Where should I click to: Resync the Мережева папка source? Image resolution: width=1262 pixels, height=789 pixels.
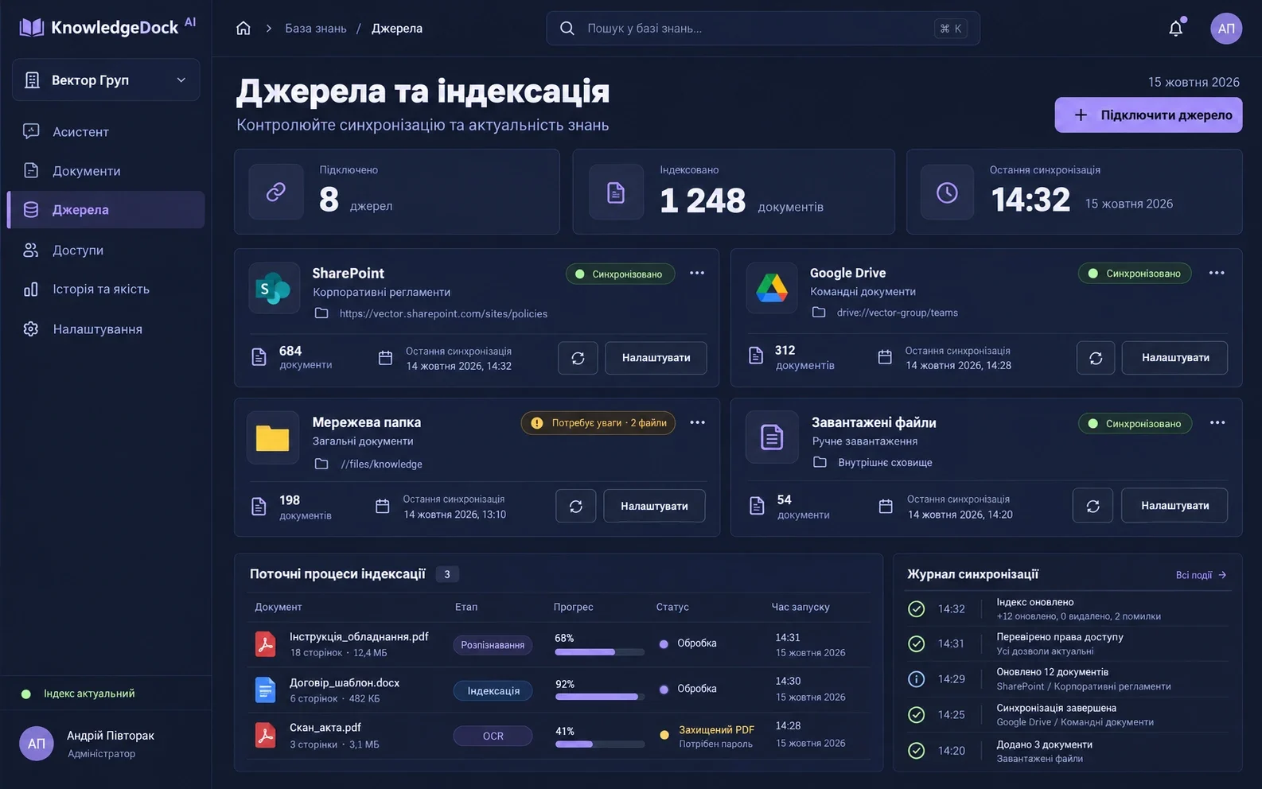576,506
